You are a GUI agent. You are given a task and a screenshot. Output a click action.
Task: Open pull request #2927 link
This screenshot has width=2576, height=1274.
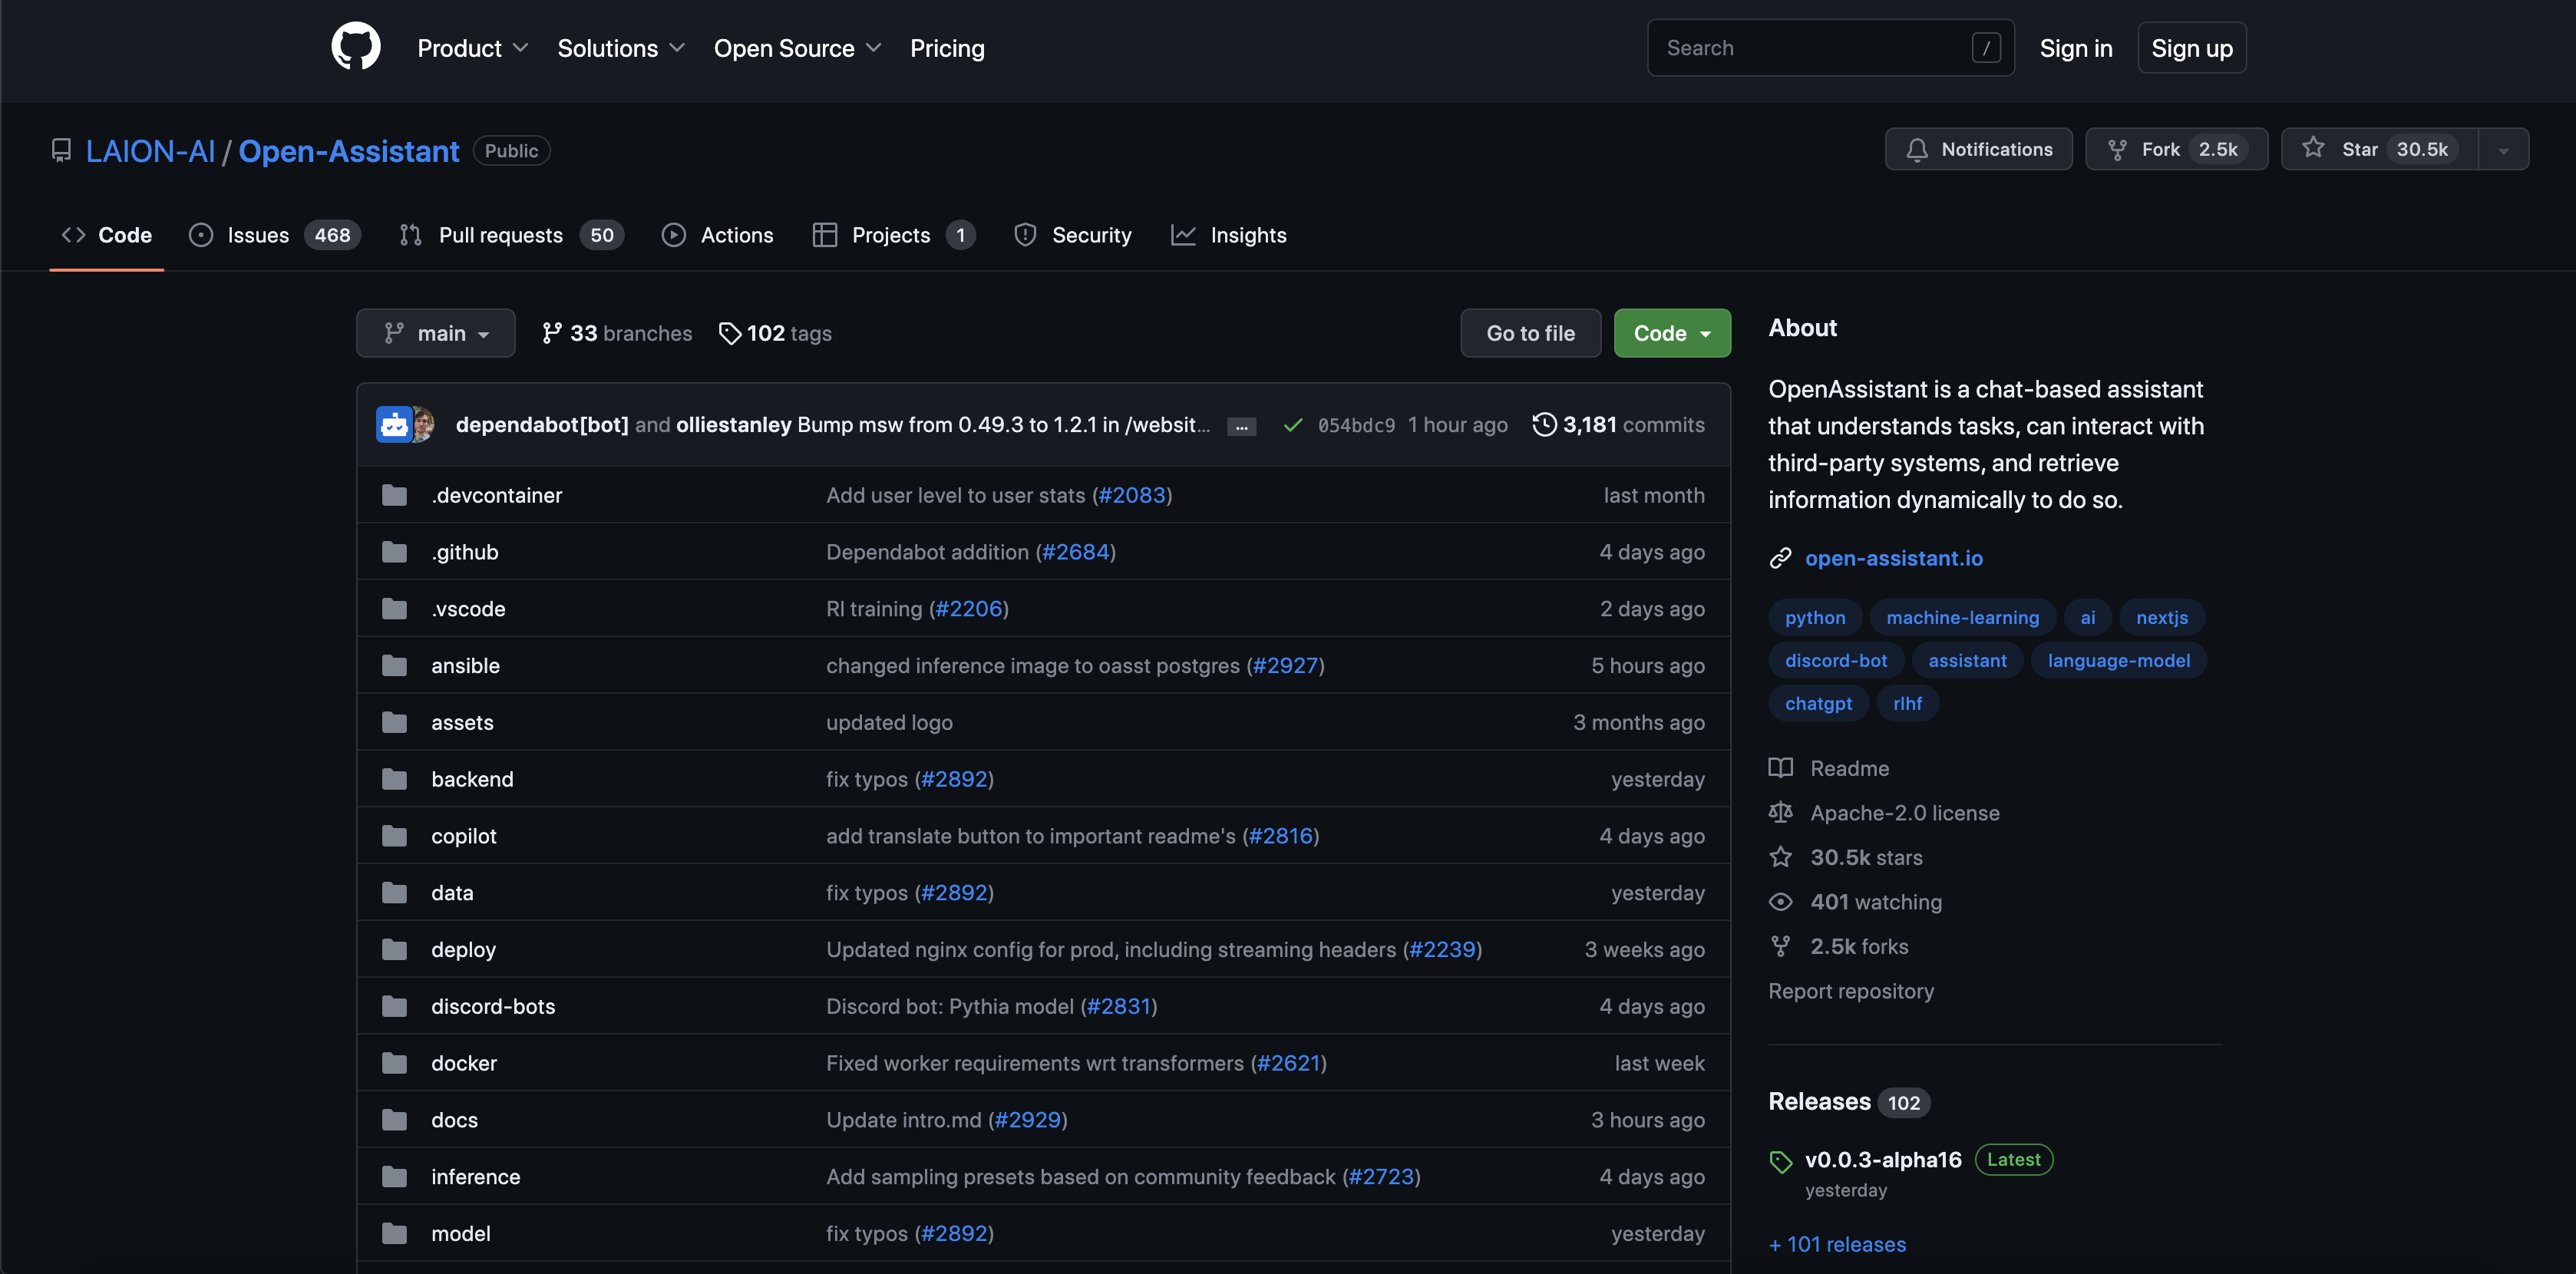click(1285, 665)
